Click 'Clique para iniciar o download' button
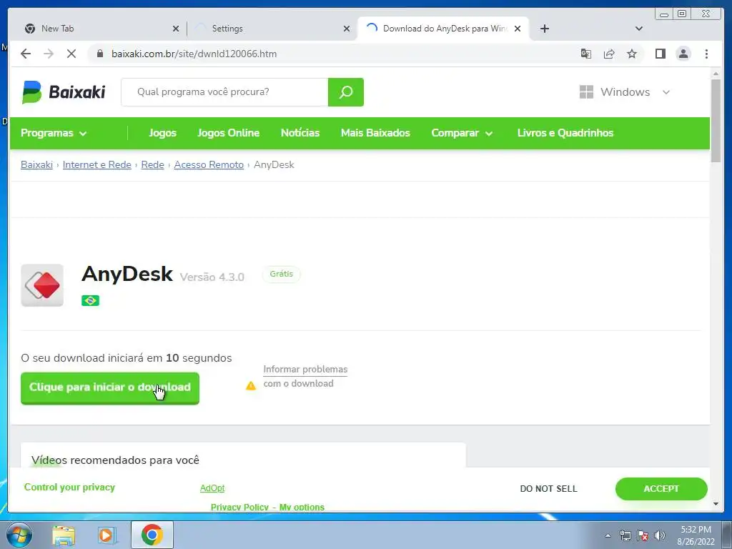The image size is (732, 549). pyautogui.click(x=109, y=388)
